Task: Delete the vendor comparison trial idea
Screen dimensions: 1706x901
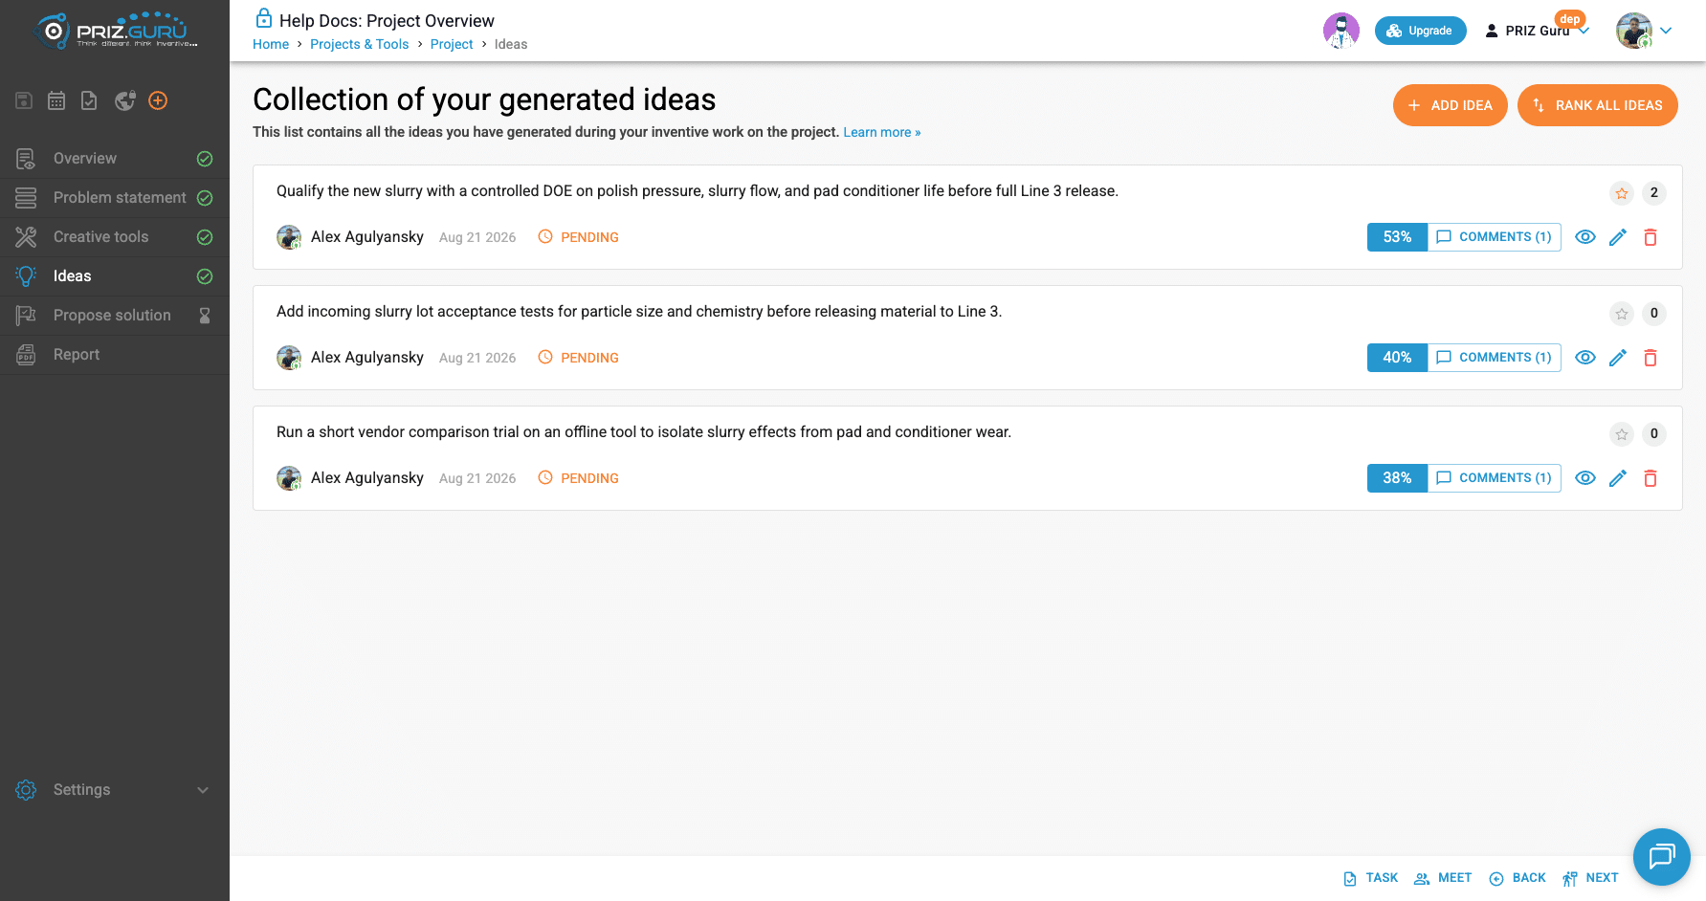Action: point(1651,478)
